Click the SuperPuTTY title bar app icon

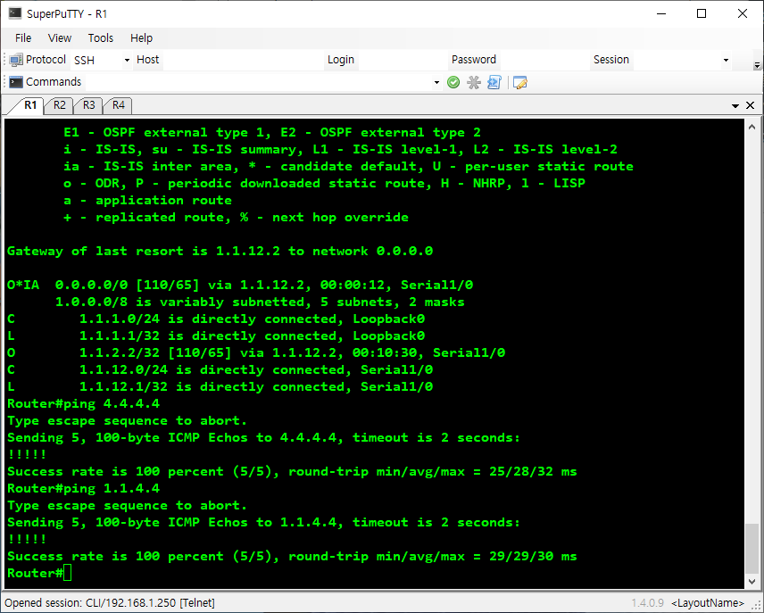click(x=15, y=13)
